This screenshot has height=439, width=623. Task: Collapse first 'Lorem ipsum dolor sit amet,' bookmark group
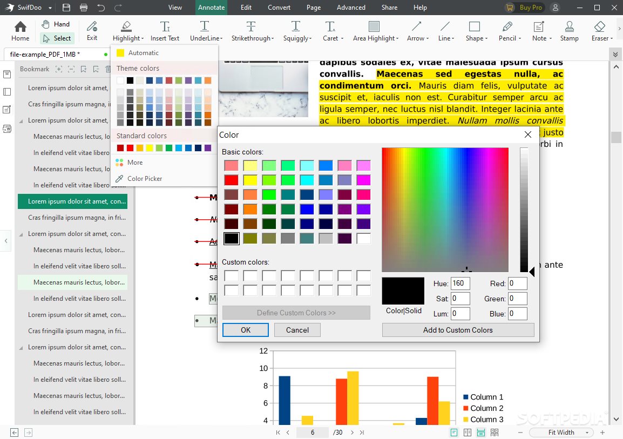pyautogui.click(x=21, y=121)
